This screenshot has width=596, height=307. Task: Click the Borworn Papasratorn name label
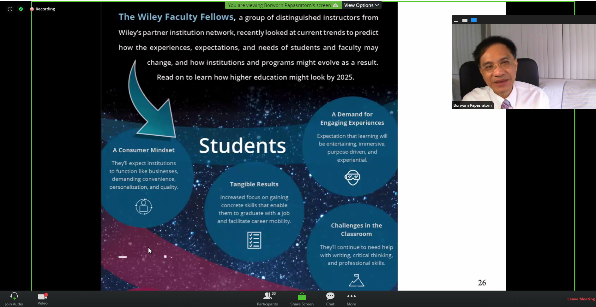(473, 105)
